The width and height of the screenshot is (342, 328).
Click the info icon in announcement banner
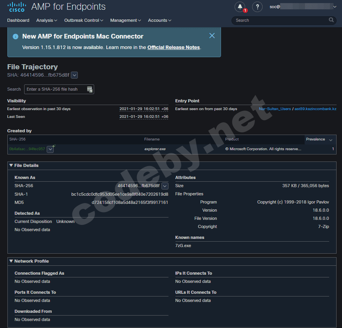pyautogui.click(x=16, y=37)
